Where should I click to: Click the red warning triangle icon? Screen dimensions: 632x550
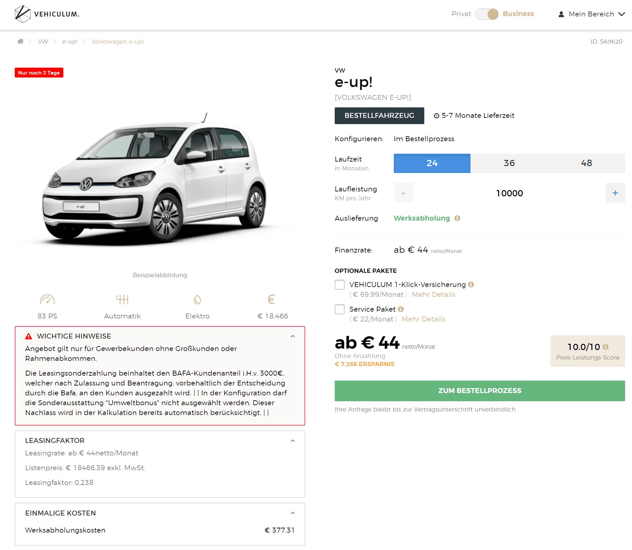pyautogui.click(x=29, y=336)
